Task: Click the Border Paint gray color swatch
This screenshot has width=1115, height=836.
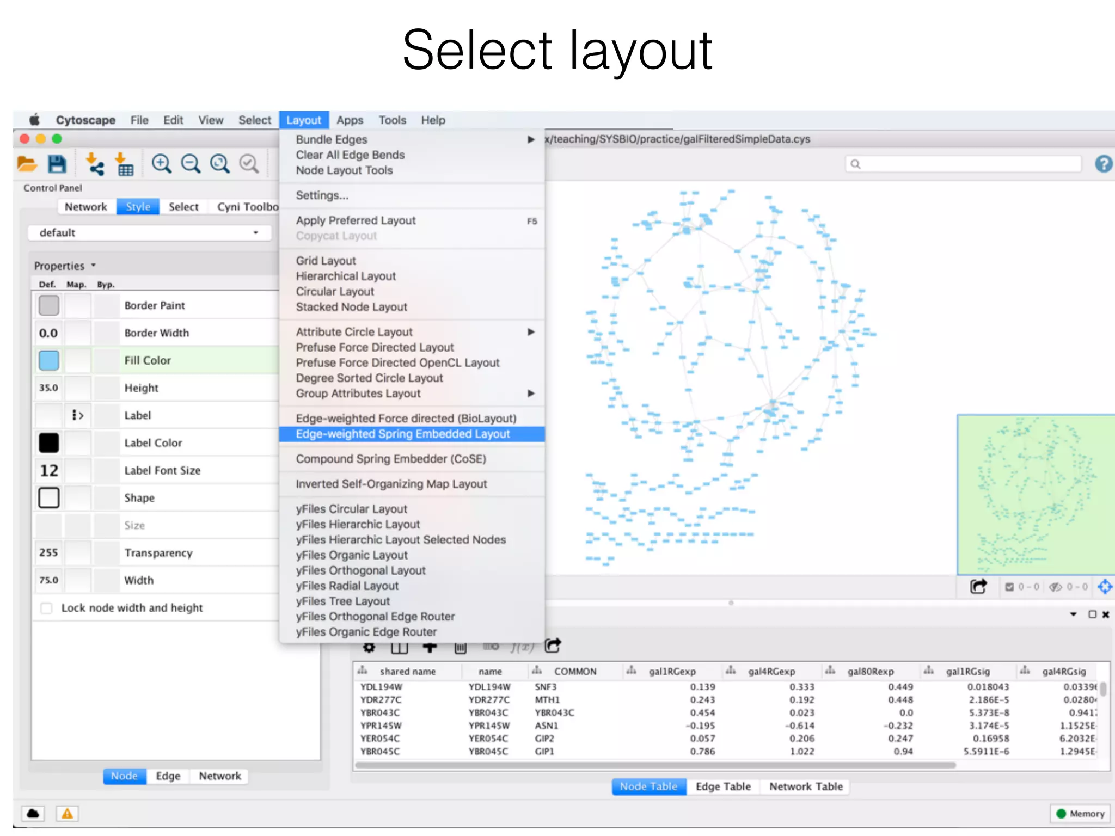Action: (49, 305)
